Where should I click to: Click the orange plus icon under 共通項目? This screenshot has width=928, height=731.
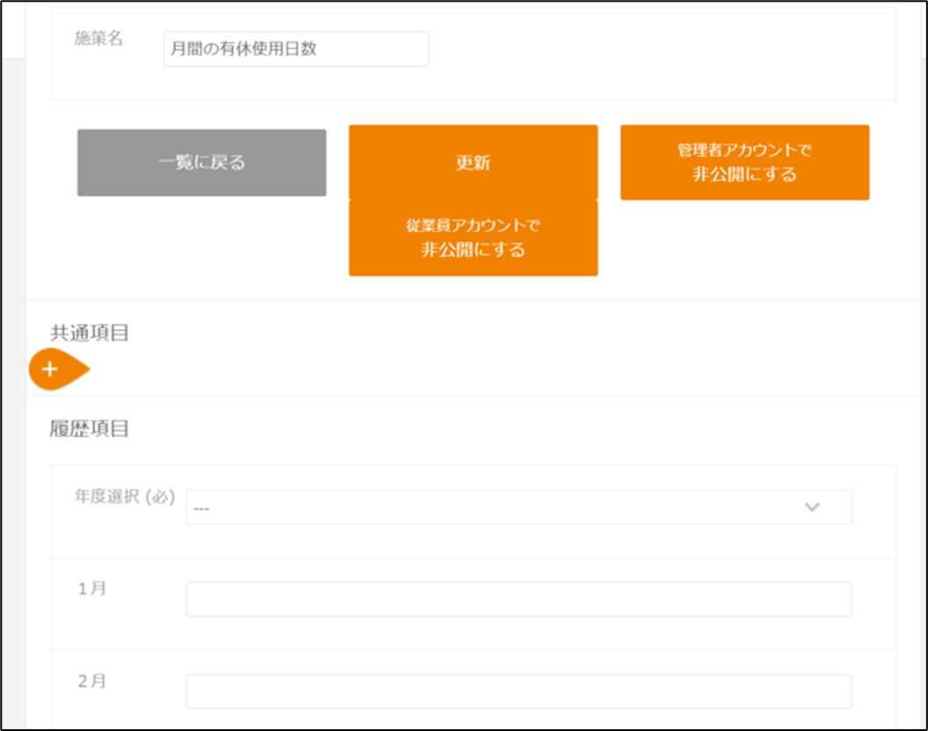point(51,369)
